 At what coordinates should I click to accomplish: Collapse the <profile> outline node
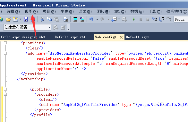(5, 89)
